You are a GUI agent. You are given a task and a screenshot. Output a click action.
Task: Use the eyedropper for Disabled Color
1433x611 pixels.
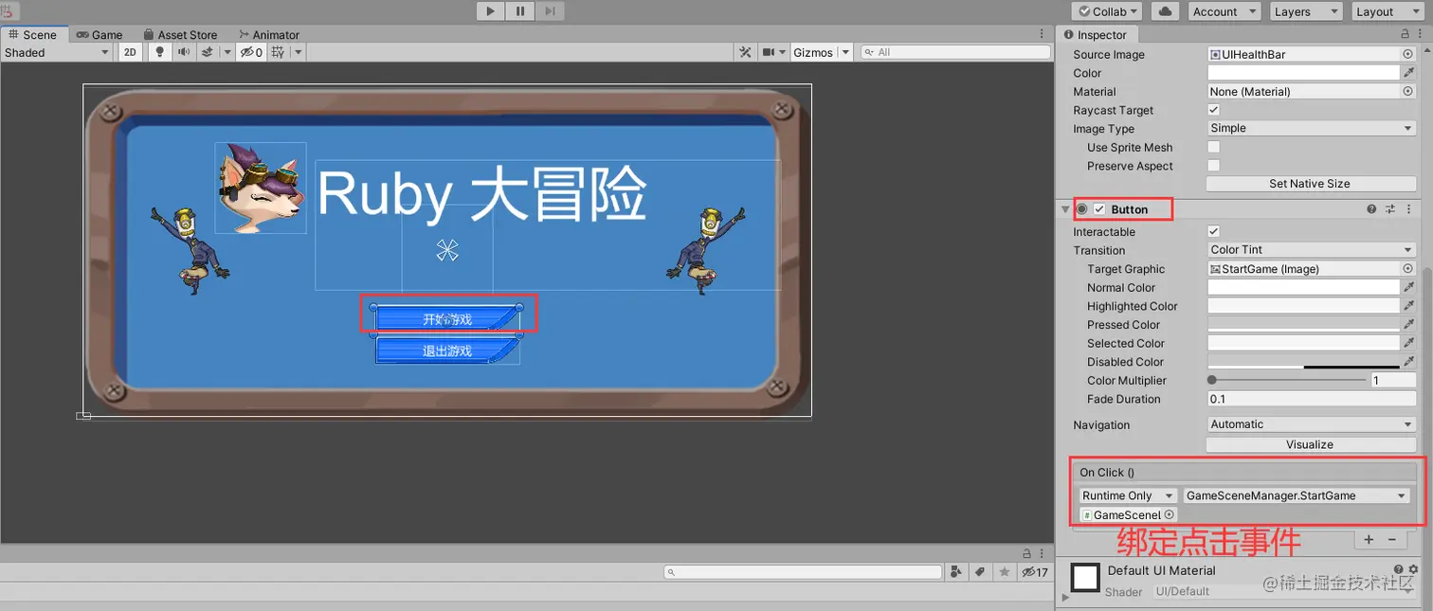click(x=1409, y=361)
